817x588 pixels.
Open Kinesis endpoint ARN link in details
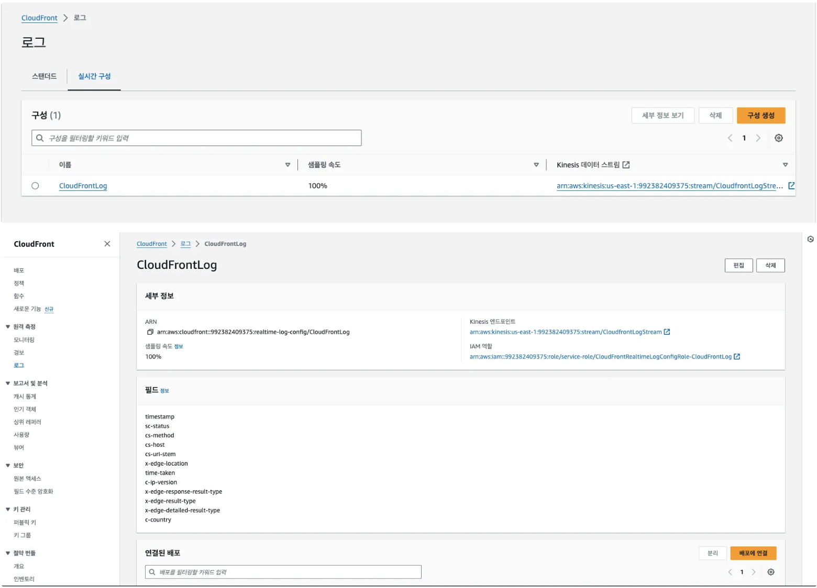[566, 332]
